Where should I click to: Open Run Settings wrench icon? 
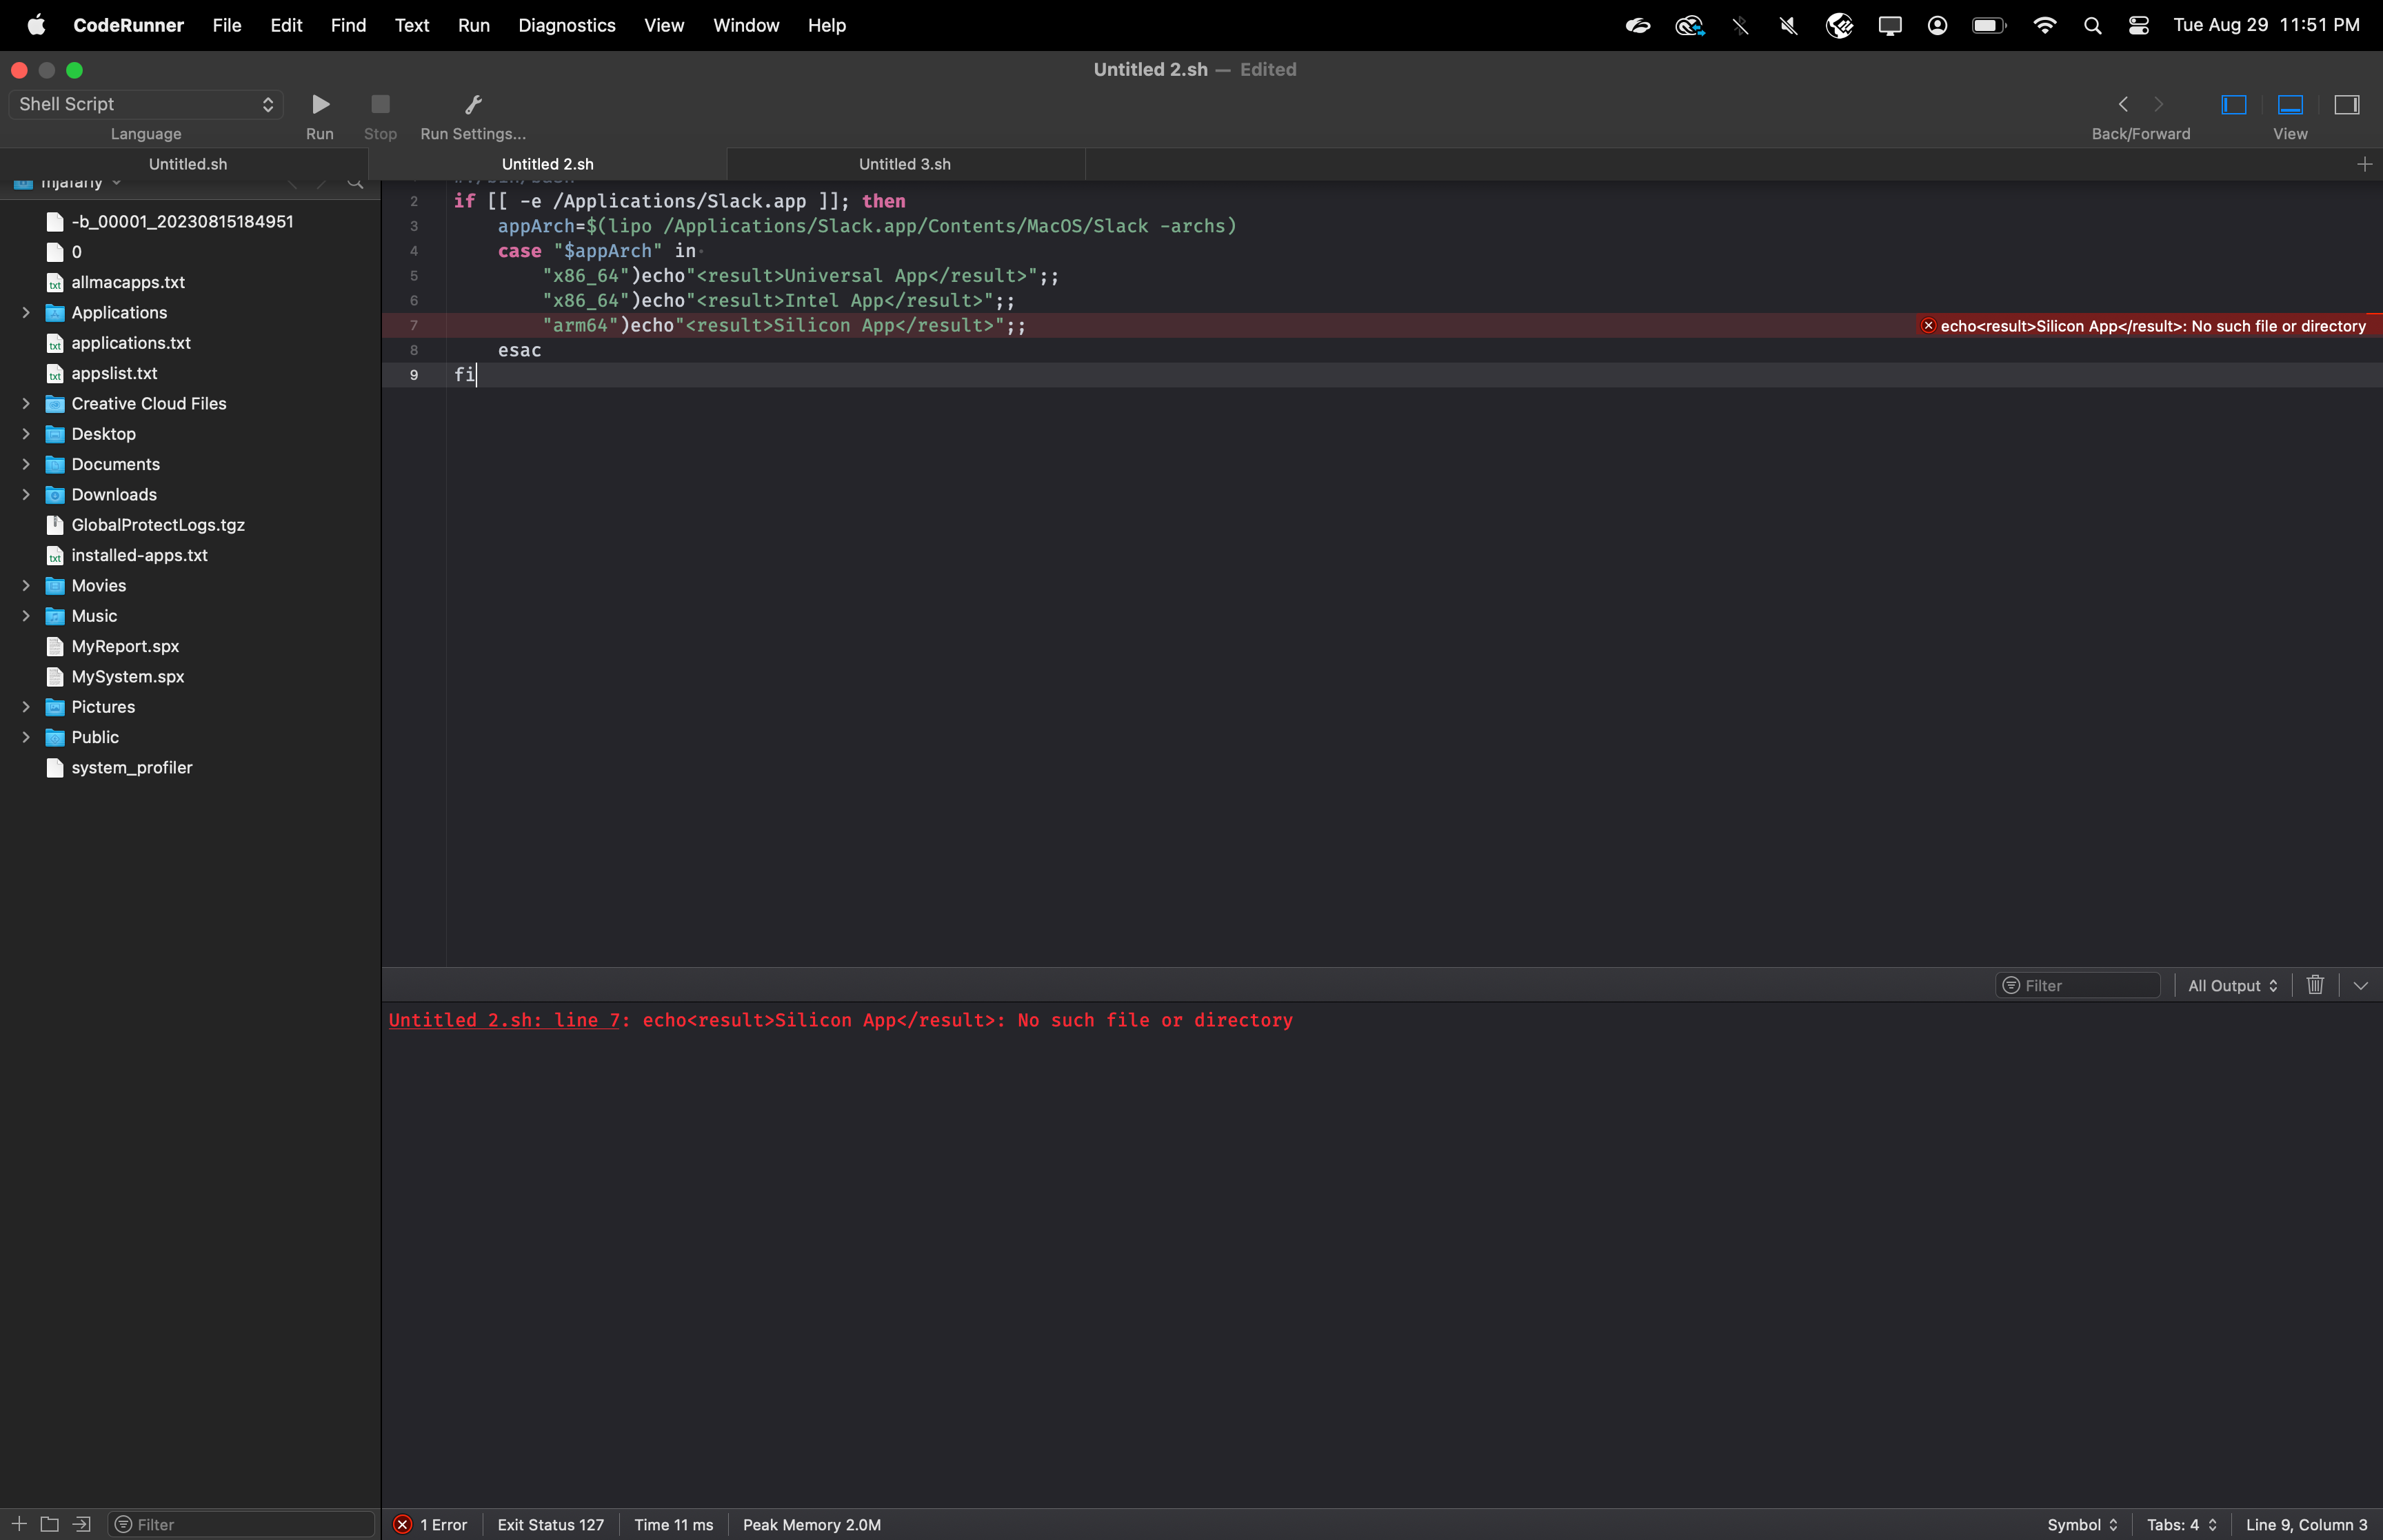pos(473,104)
